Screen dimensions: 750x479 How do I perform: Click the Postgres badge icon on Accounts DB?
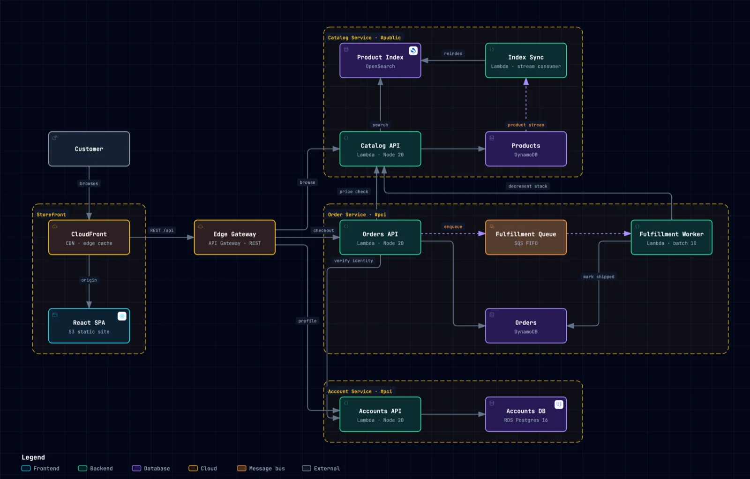coord(559,404)
